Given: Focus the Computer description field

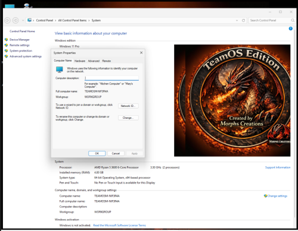Looking at the screenshot, I should point(111,78).
